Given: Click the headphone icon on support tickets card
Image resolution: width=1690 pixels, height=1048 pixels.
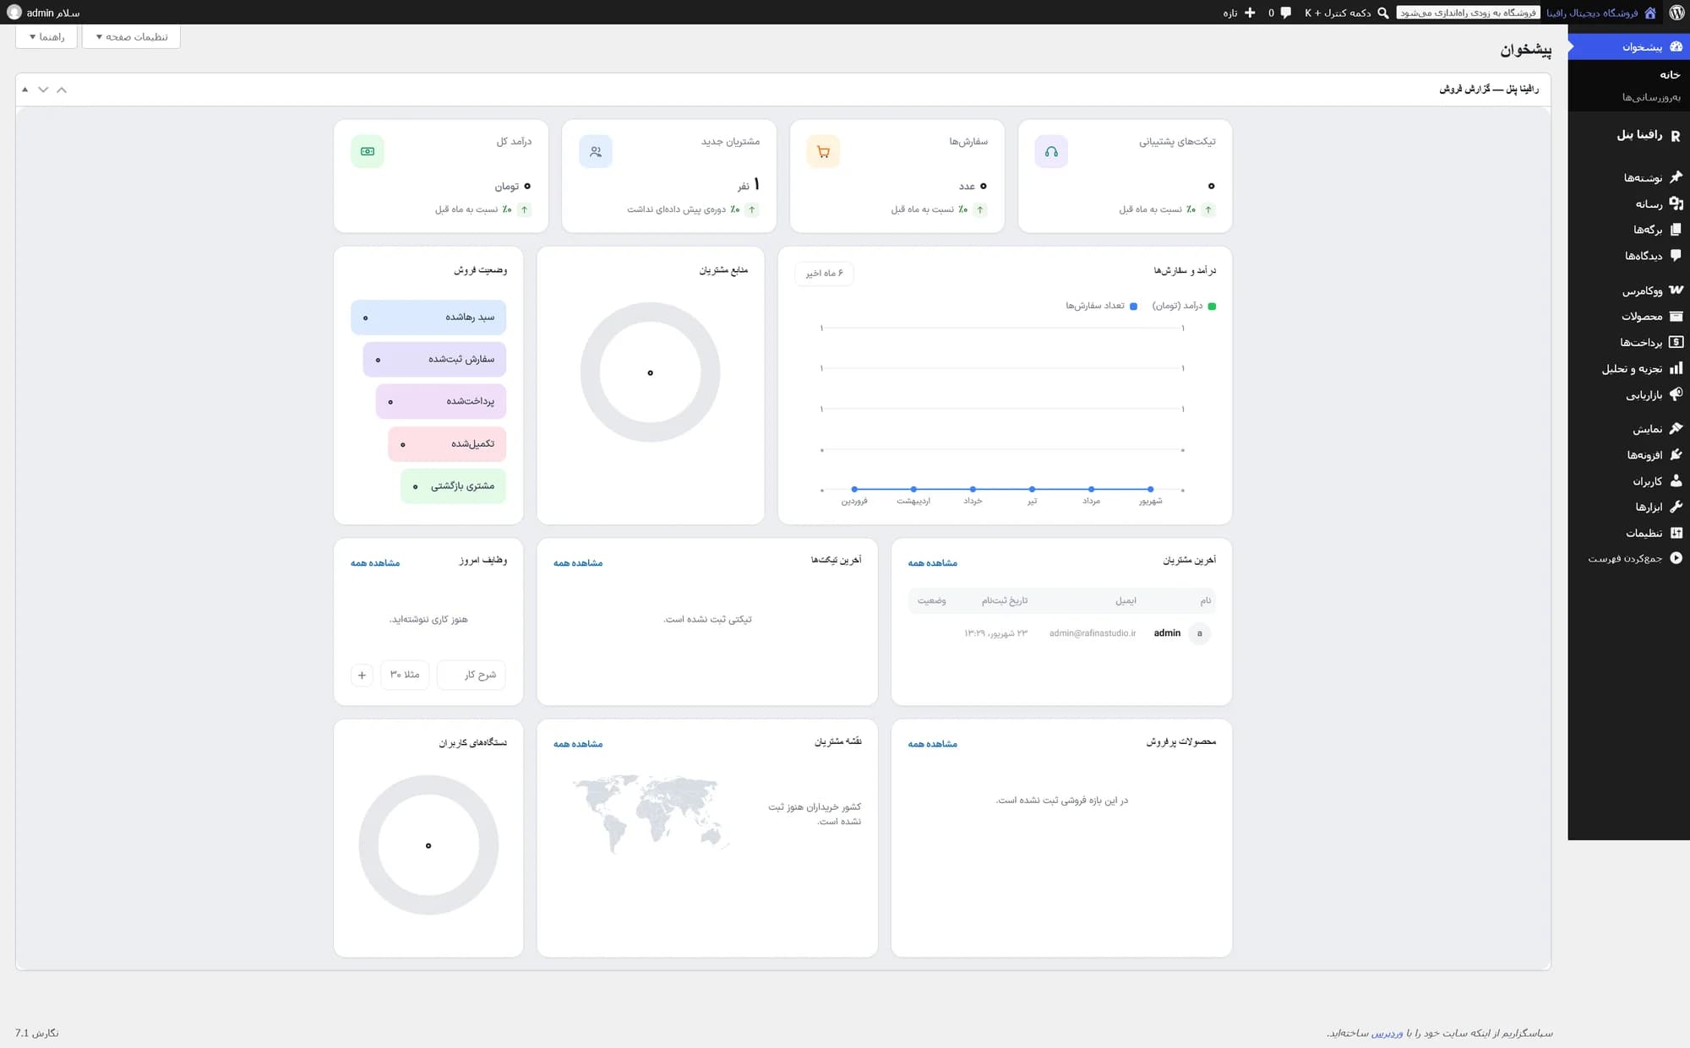Looking at the screenshot, I should pyautogui.click(x=1051, y=152).
